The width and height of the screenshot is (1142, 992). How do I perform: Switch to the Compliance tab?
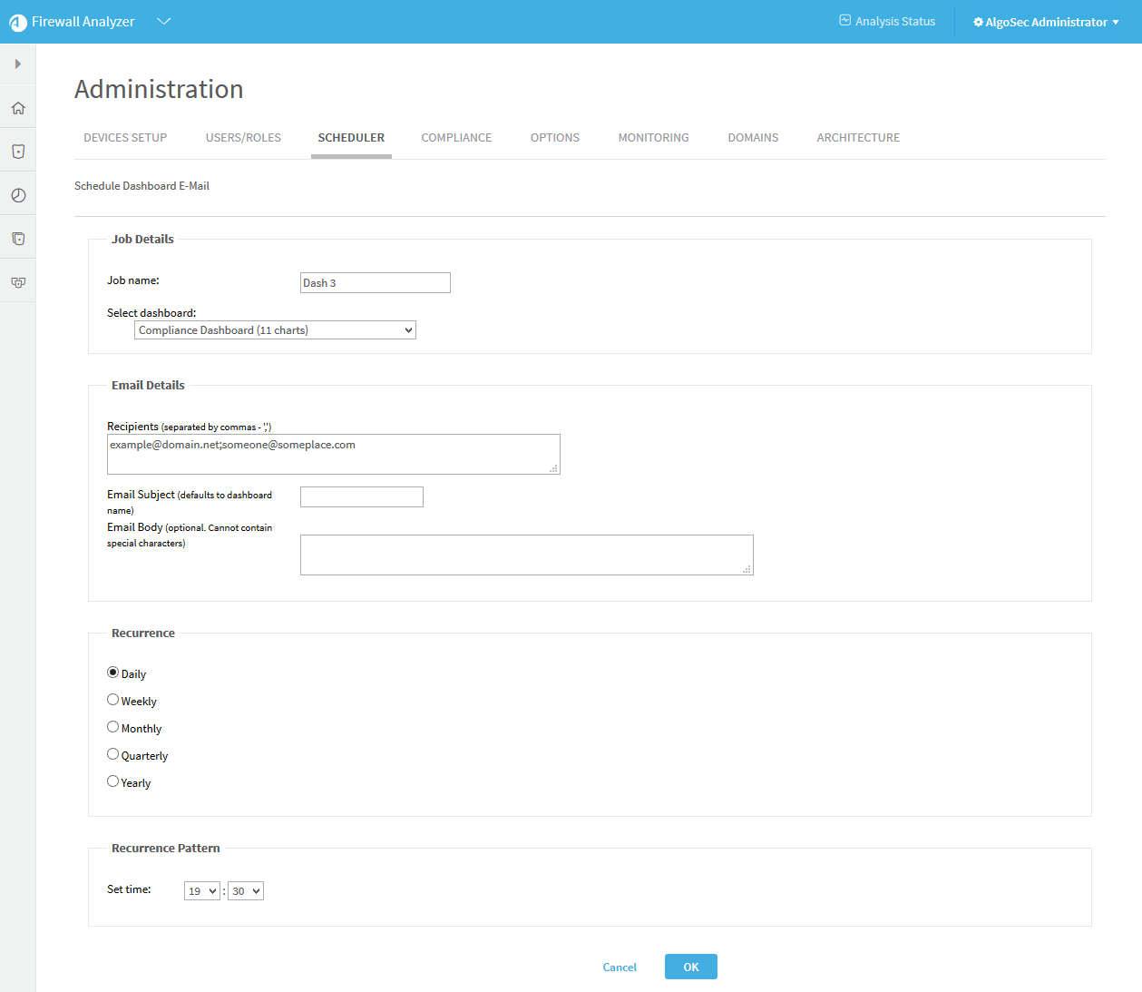tap(456, 138)
